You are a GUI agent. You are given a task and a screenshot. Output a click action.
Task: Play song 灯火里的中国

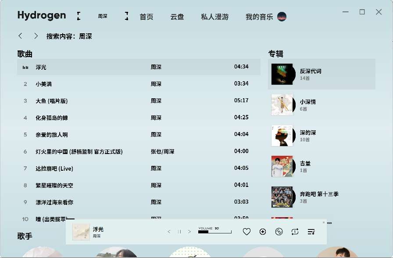pyautogui.click(x=139, y=151)
